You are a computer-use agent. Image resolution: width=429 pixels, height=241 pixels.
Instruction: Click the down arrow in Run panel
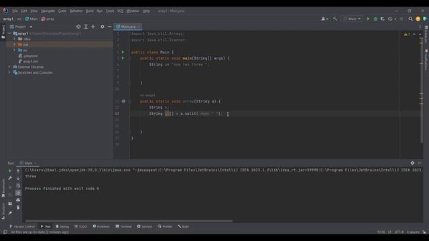click(18, 178)
